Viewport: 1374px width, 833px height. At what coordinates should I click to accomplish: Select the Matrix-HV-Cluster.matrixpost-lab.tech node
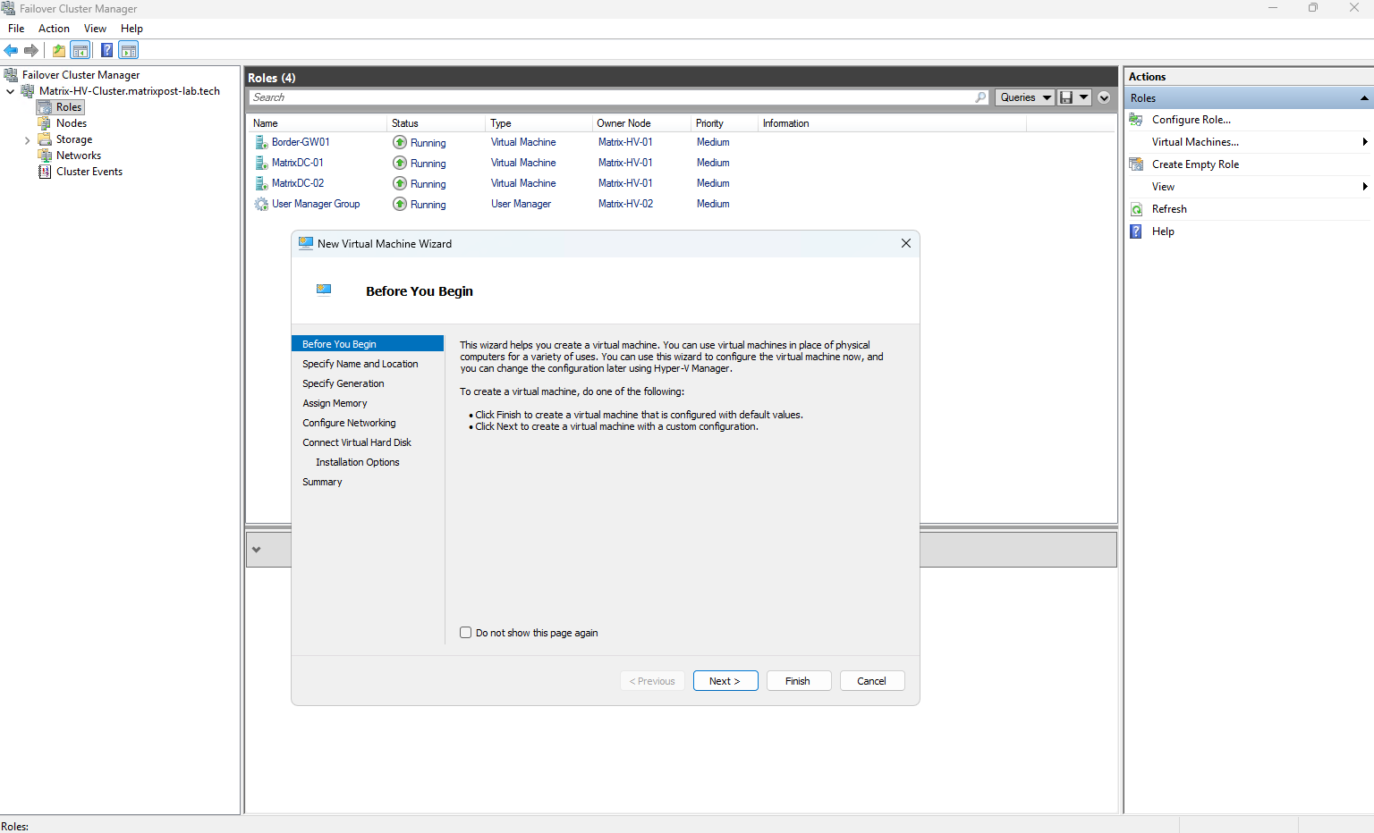tap(130, 91)
